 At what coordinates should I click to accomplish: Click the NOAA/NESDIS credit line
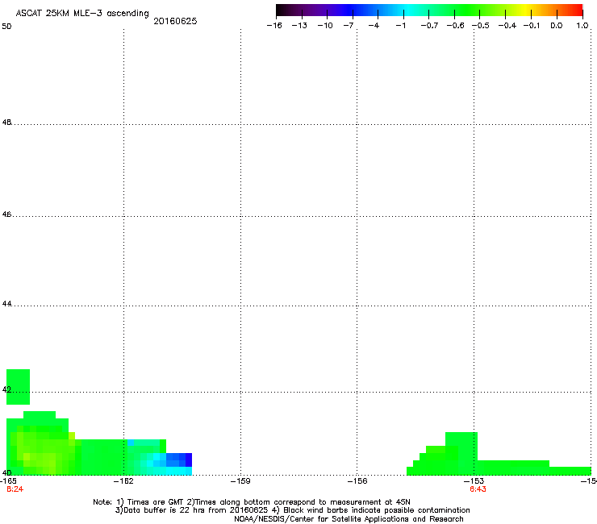click(349, 519)
